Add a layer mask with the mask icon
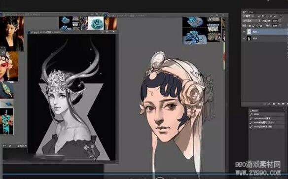The height and width of the screenshot is (179, 288). [x=274, y=104]
